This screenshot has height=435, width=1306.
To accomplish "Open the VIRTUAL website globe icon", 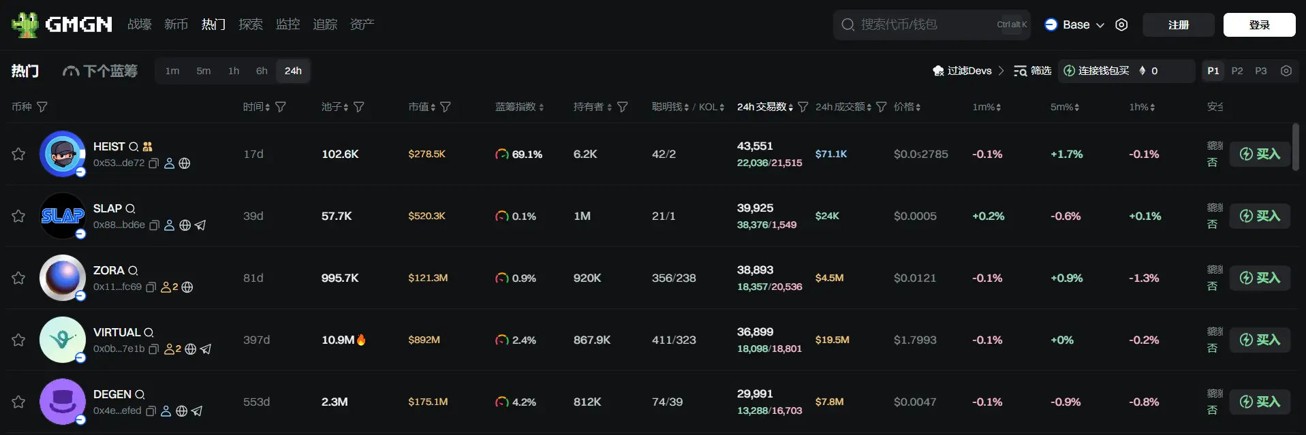I will pyautogui.click(x=191, y=349).
